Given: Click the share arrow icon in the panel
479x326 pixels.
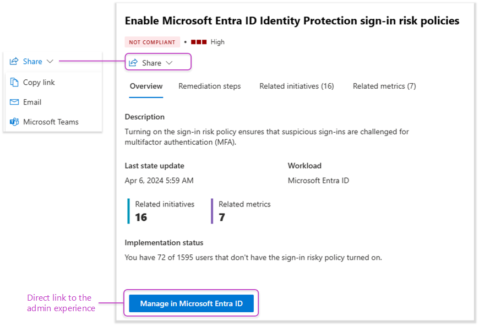Looking at the screenshot, I should pos(133,63).
